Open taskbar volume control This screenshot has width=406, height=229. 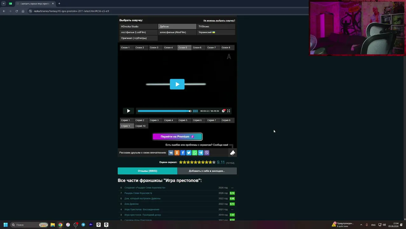[x=384, y=225]
